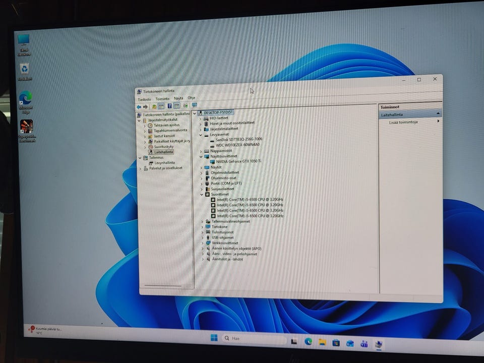Open Microsoft Teams from the taskbar
Image resolution: width=484 pixels, height=363 pixels.
[364, 343]
